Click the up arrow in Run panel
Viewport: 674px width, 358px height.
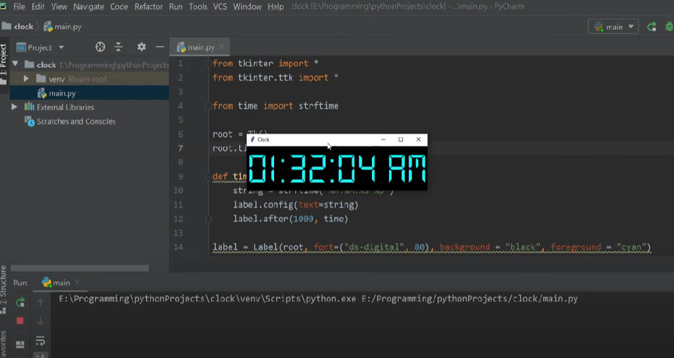click(40, 303)
